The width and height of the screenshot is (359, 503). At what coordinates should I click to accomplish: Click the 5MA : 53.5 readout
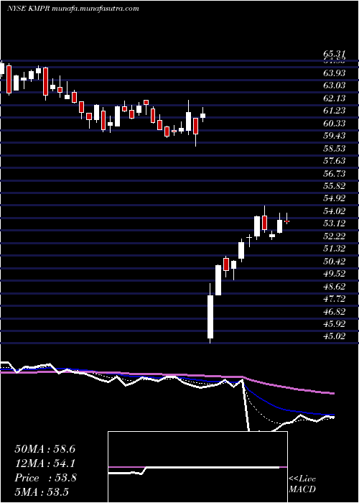pyautogui.click(x=42, y=492)
